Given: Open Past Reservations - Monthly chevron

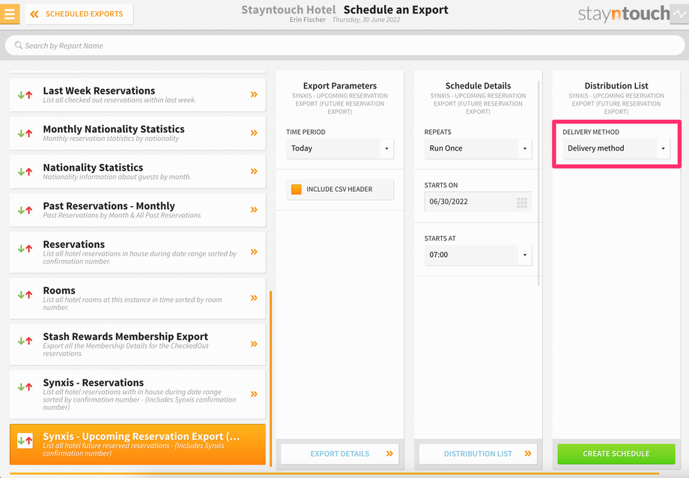Looking at the screenshot, I should [x=254, y=209].
